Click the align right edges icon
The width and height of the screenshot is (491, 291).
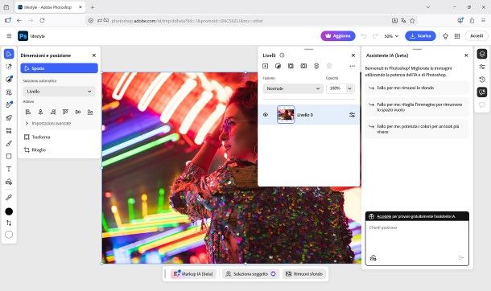(x=53, y=112)
